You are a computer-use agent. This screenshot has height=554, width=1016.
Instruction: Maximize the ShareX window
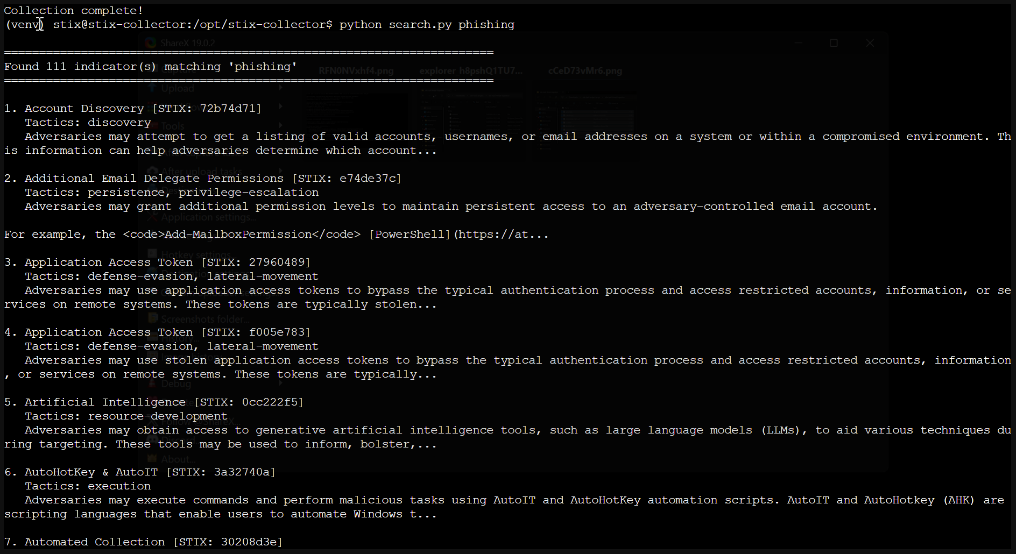[834, 43]
